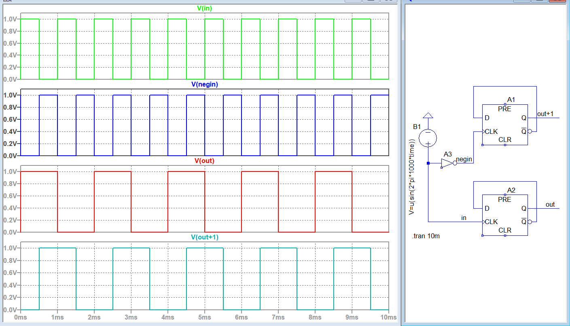
Task: Click the B1 voltage source symbol
Action: click(428, 138)
